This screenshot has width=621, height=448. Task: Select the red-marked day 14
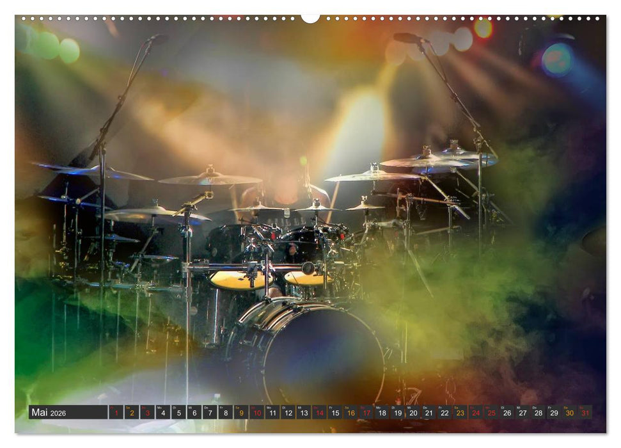coord(320,412)
